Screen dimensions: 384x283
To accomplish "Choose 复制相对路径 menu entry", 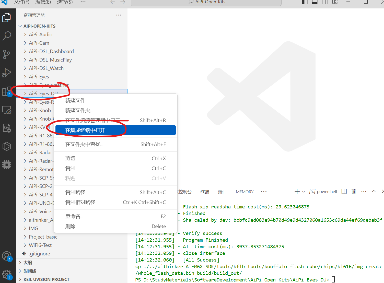I will tap(115, 202).
